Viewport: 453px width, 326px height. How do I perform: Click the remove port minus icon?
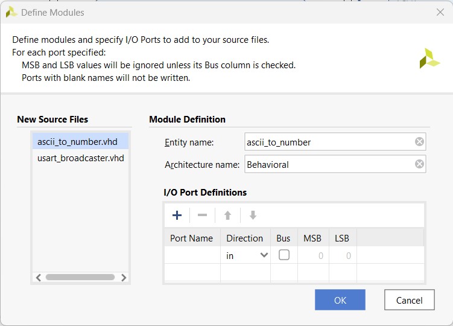coord(203,216)
